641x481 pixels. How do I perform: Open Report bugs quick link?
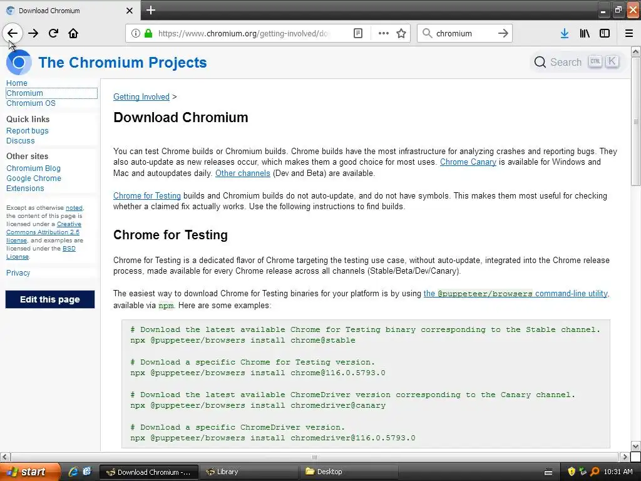coord(27,130)
